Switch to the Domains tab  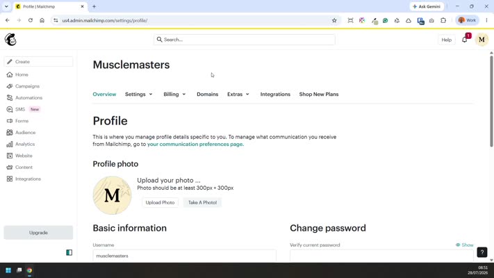207,95
